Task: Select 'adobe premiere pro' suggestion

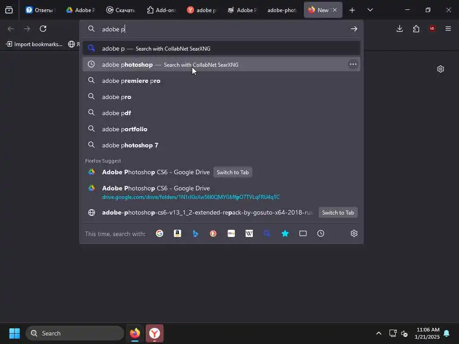Action: (x=221, y=81)
